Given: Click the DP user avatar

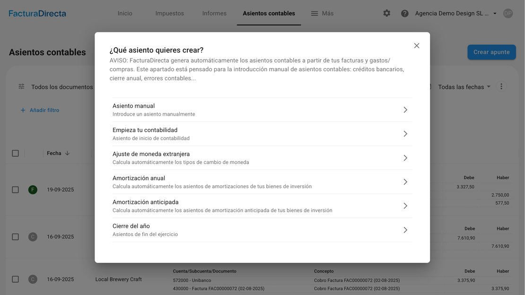Looking at the screenshot, I should [508, 13].
